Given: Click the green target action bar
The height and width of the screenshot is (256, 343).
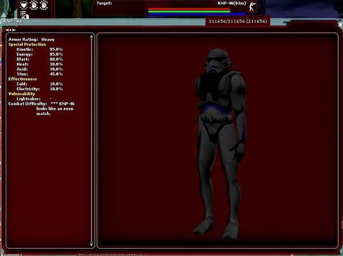Looking at the screenshot, I should pyautogui.click(x=189, y=11).
